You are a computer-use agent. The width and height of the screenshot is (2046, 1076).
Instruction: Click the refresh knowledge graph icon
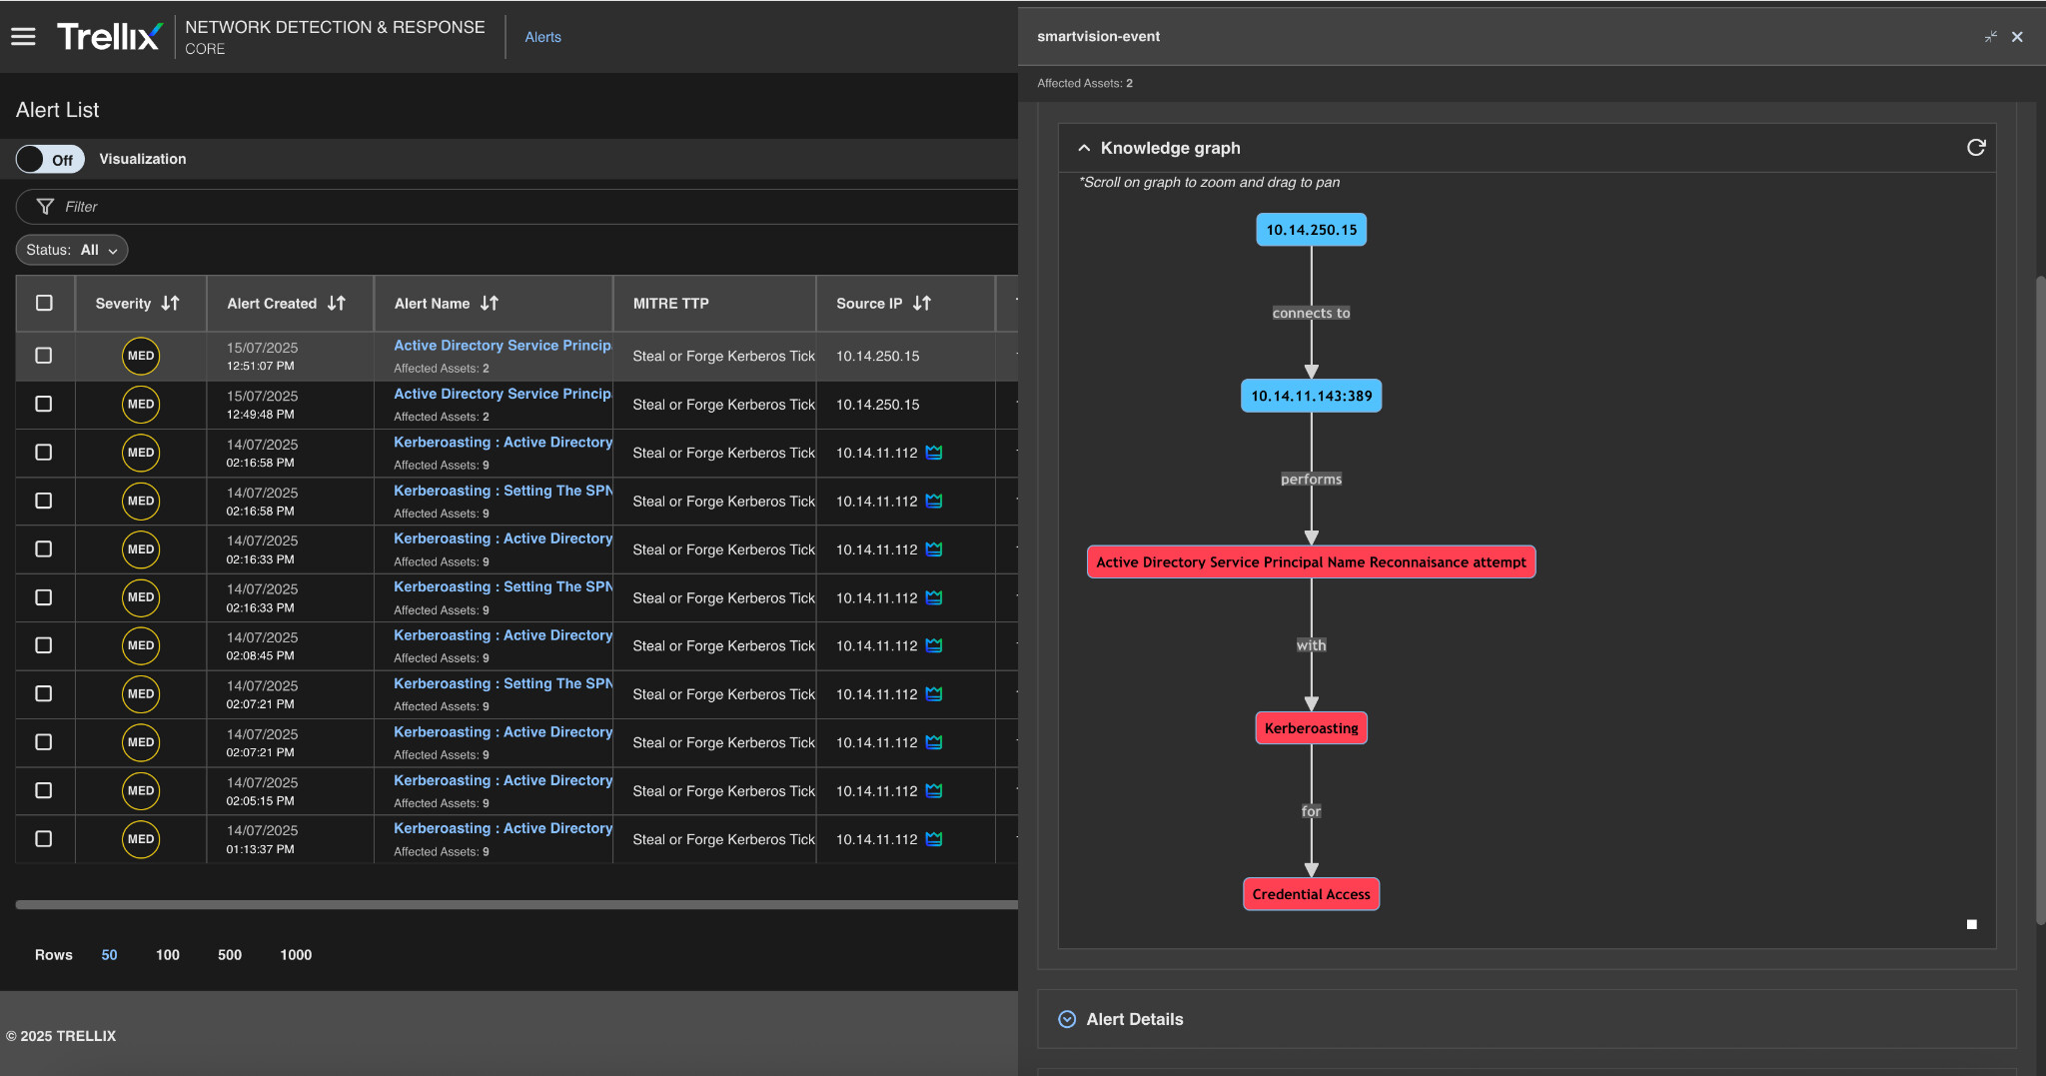tap(1975, 148)
